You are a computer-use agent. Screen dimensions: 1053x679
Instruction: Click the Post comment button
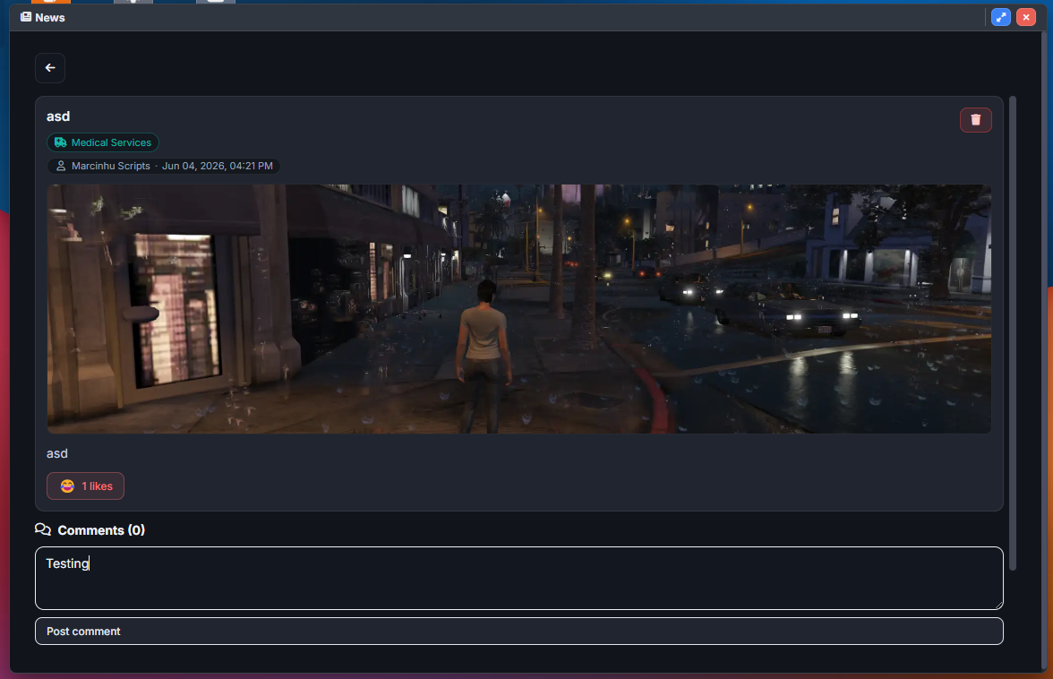point(519,632)
